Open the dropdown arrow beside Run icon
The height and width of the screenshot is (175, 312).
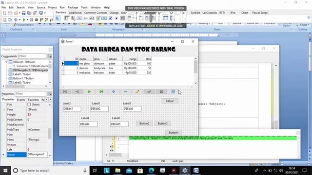[27, 19]
